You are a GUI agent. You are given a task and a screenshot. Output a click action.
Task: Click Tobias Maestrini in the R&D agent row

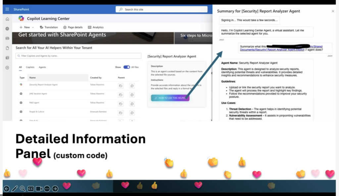pyautogui.click(x=97, y=103)
